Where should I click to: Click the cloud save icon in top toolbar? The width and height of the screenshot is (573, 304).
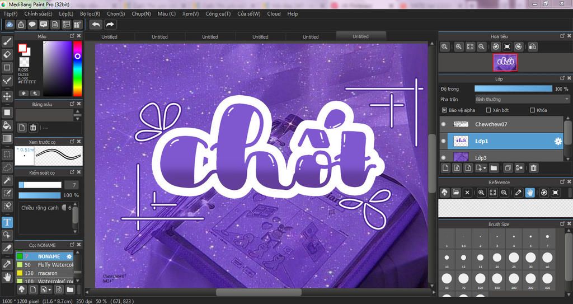click(x=10, y=25)
